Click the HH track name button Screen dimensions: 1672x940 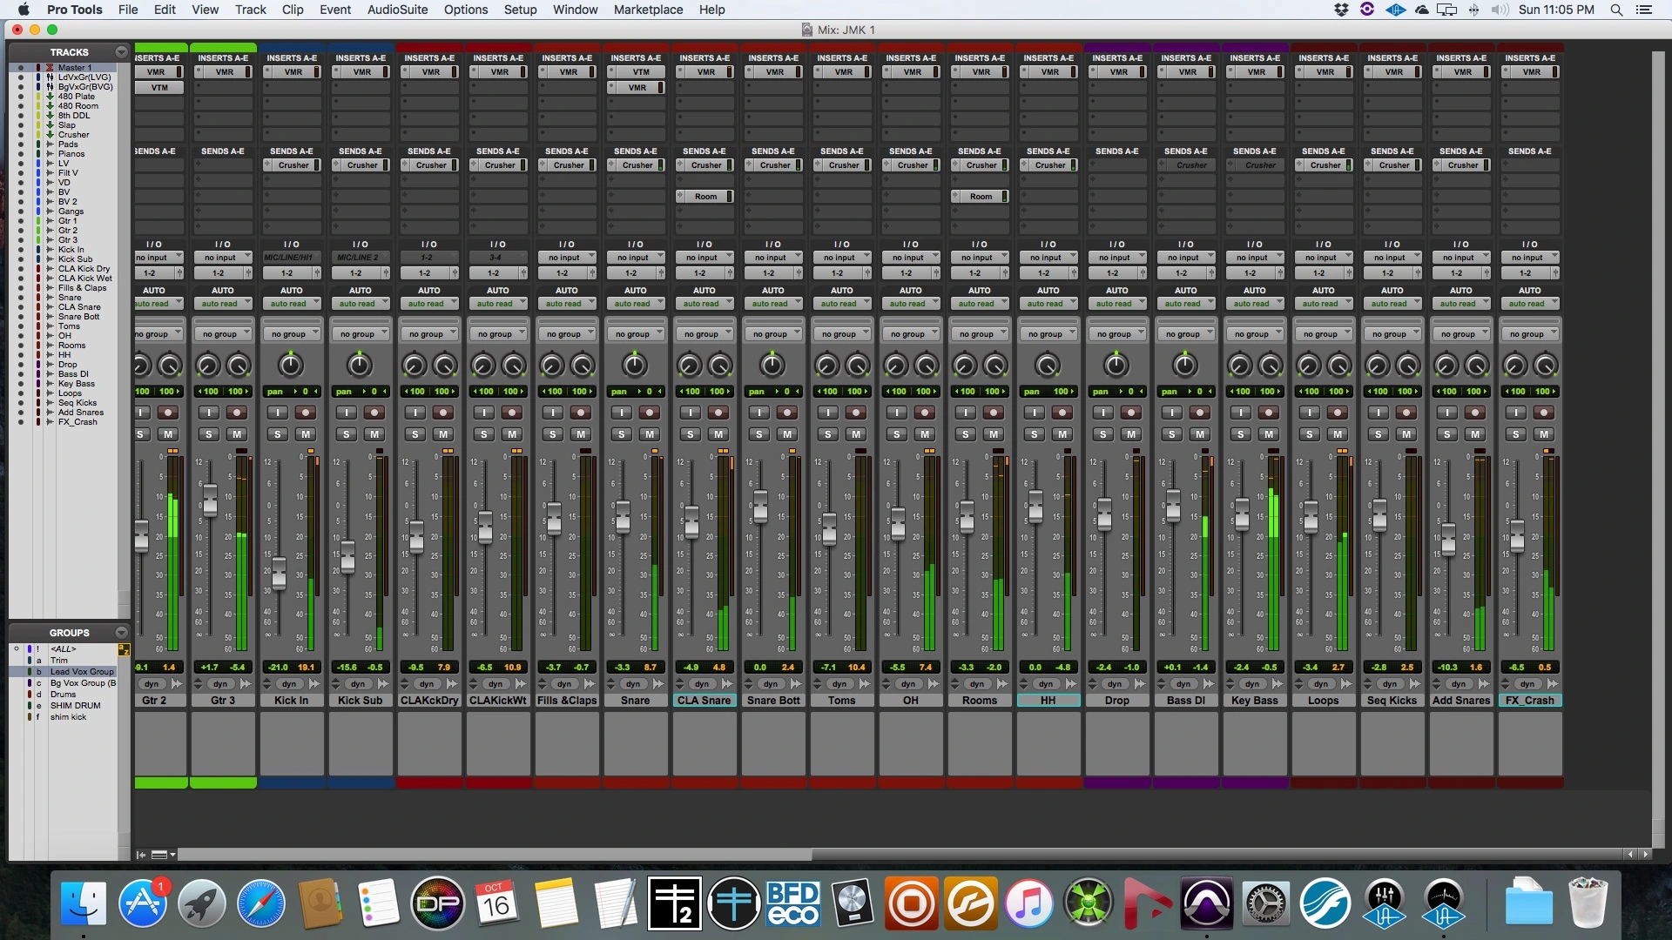click(1048, 701)
